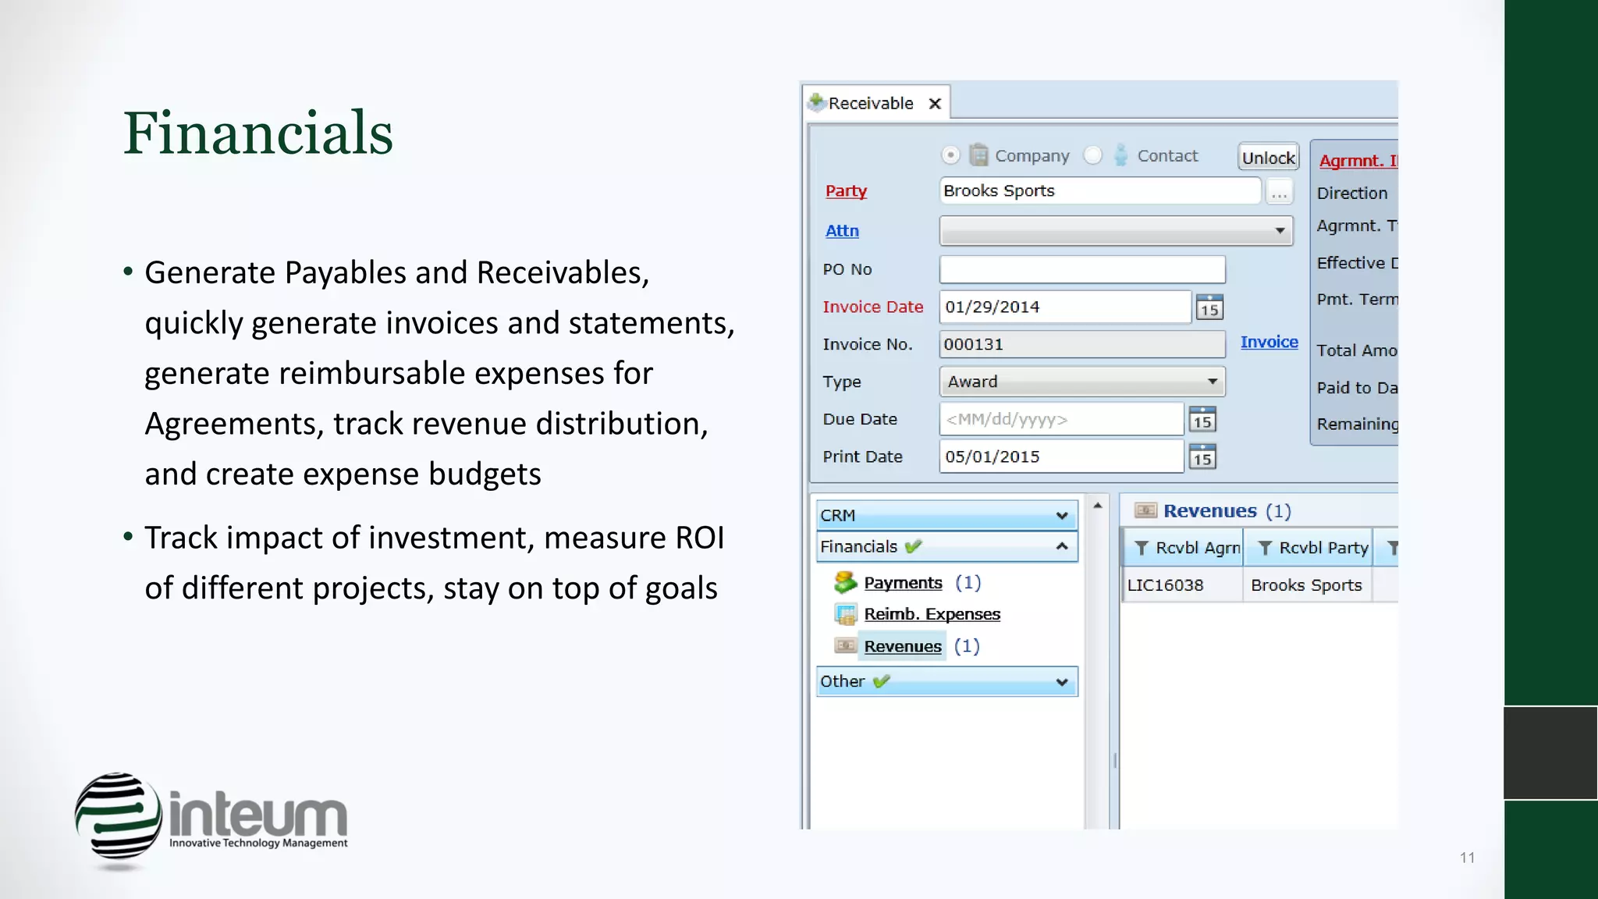
Task: Click the Other green checkmark
Action: [881, 681]
